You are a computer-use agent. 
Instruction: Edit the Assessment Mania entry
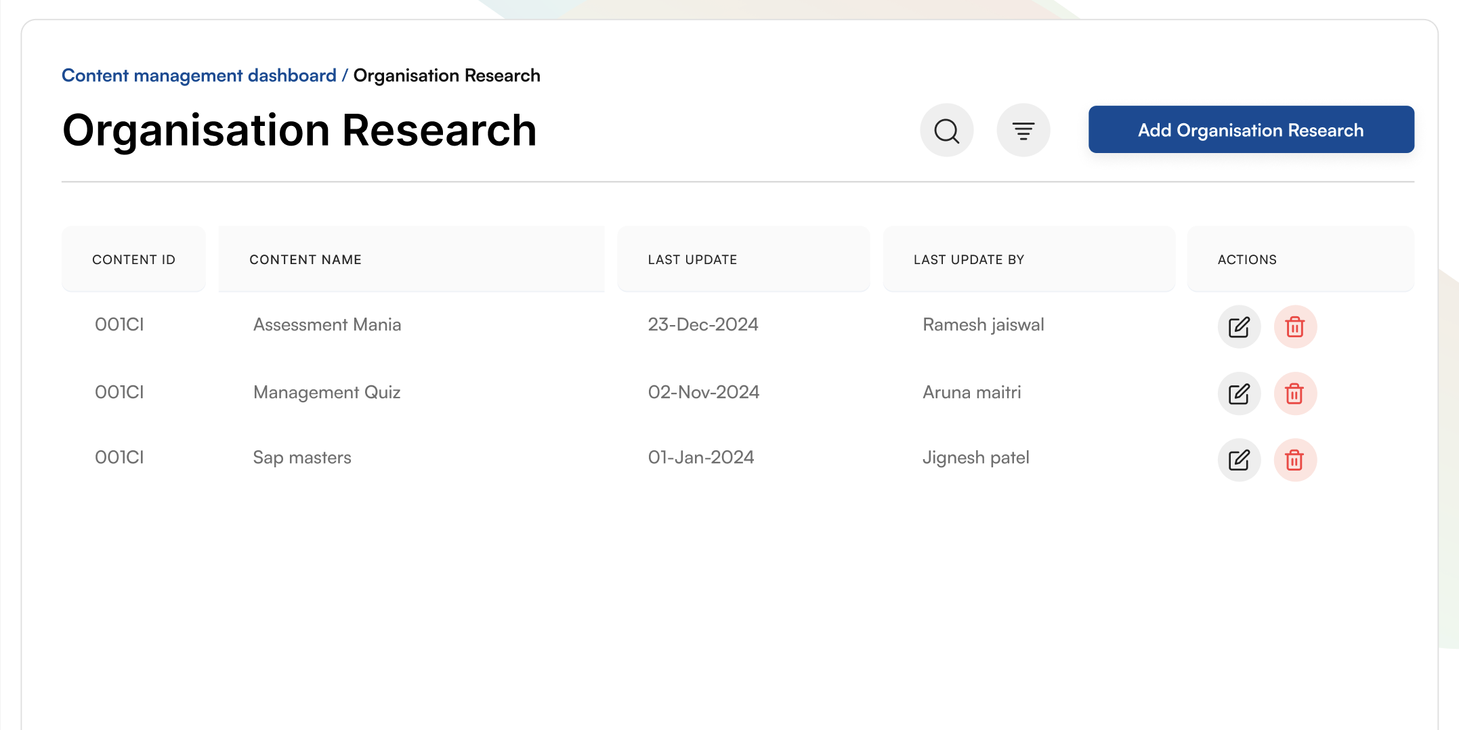[x=1239, y=327]
